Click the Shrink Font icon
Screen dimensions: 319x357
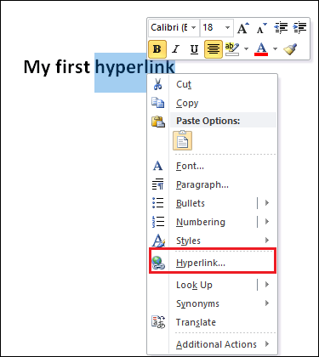point(262,28)
